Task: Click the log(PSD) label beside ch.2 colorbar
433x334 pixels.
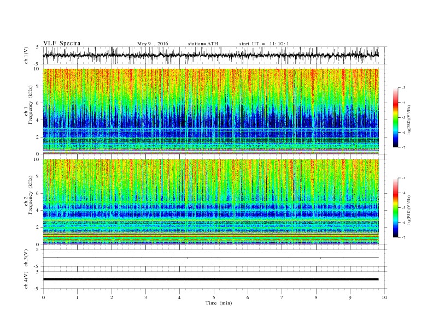Action: click(x=409, y=210)
